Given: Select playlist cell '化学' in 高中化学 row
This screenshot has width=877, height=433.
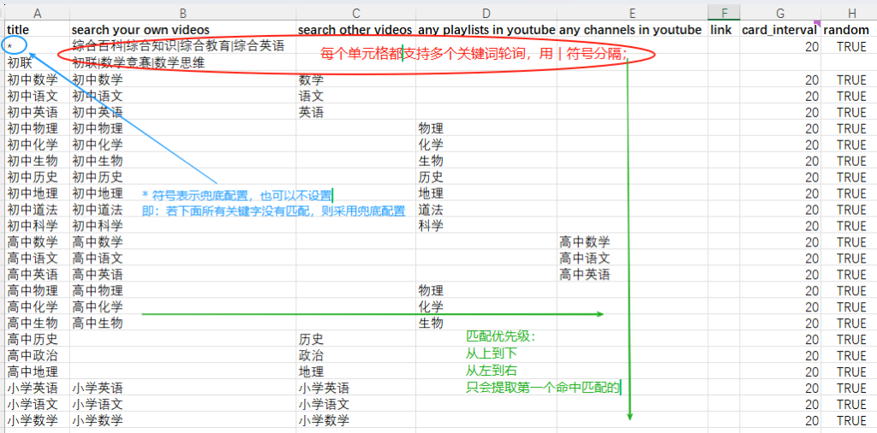Looking at the screenshot, I should [486, 306].
